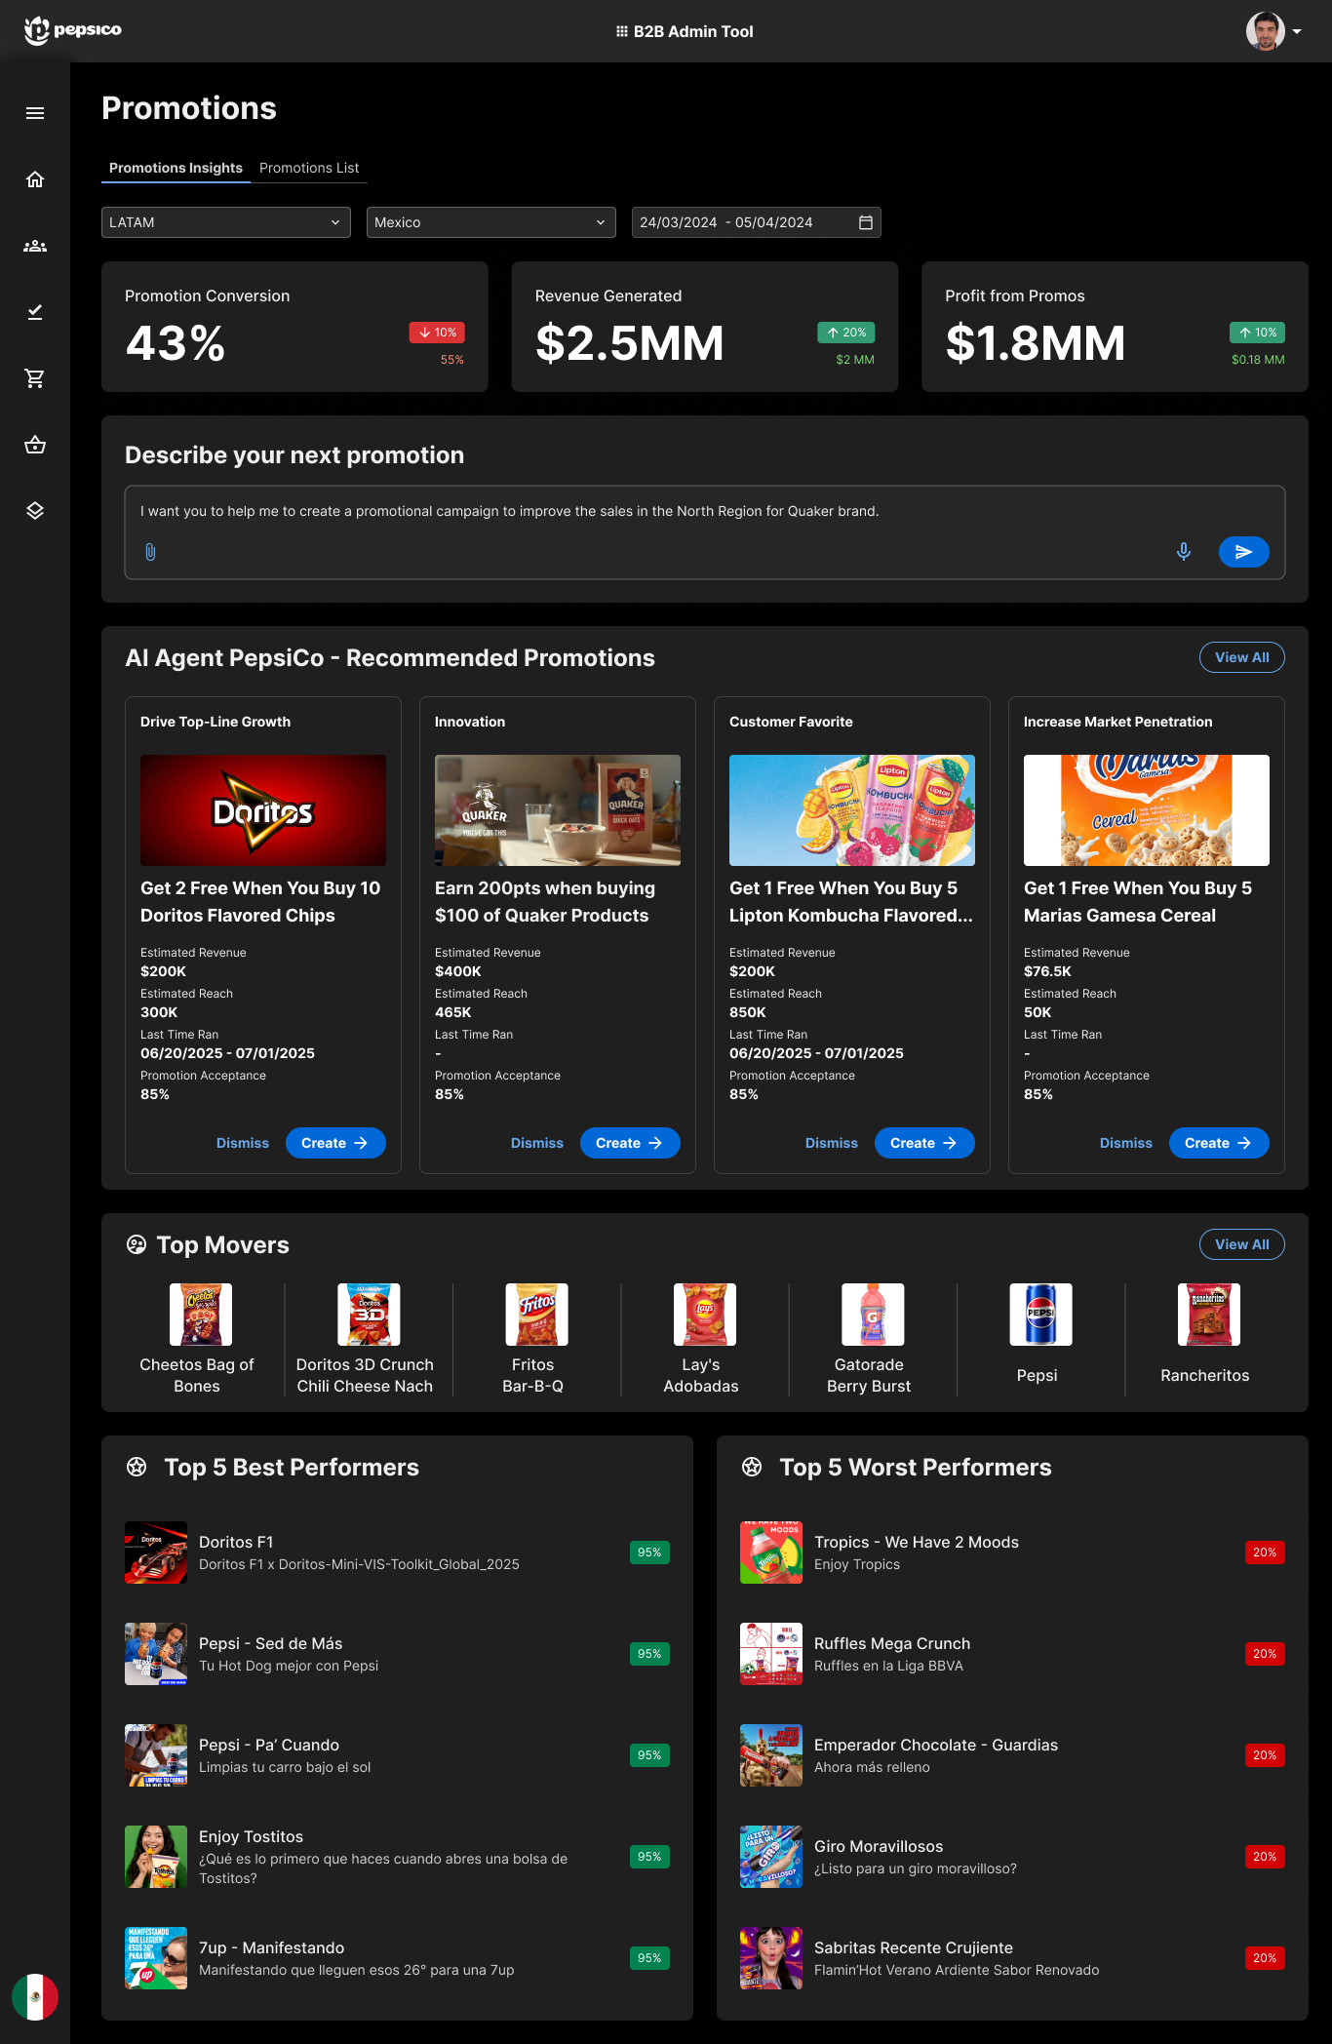Activate the microphone voice input

pos(1184,552)
